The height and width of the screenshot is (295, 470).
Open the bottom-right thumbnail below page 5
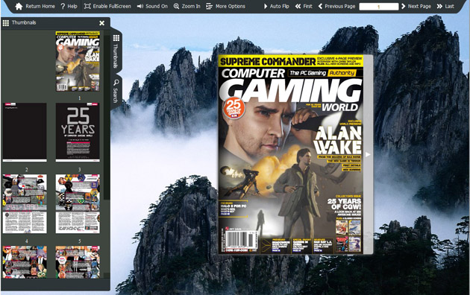[78, 261]
